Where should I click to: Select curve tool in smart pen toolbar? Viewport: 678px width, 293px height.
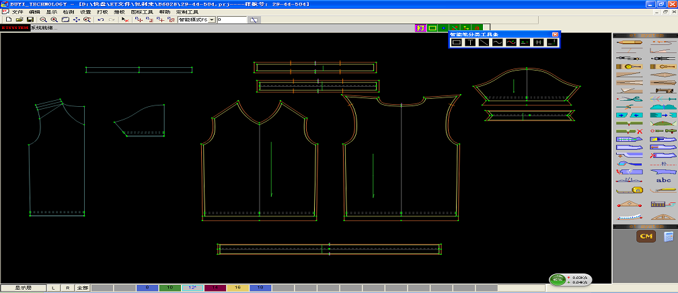pos(497,42)
